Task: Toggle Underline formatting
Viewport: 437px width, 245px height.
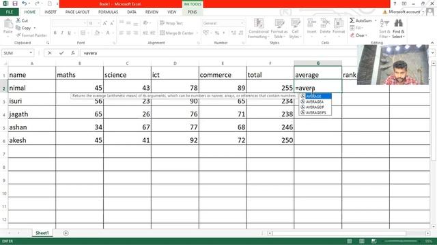Action: tap(69, 33)
